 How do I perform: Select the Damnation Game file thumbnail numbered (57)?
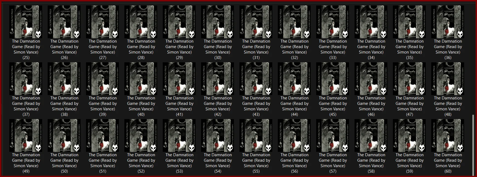coord(333,135)
